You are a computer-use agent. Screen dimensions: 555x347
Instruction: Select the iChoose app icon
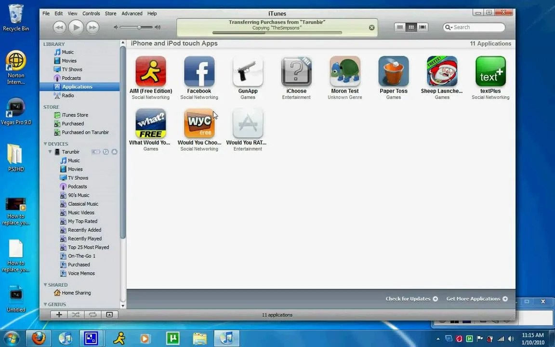pos(296,71)
